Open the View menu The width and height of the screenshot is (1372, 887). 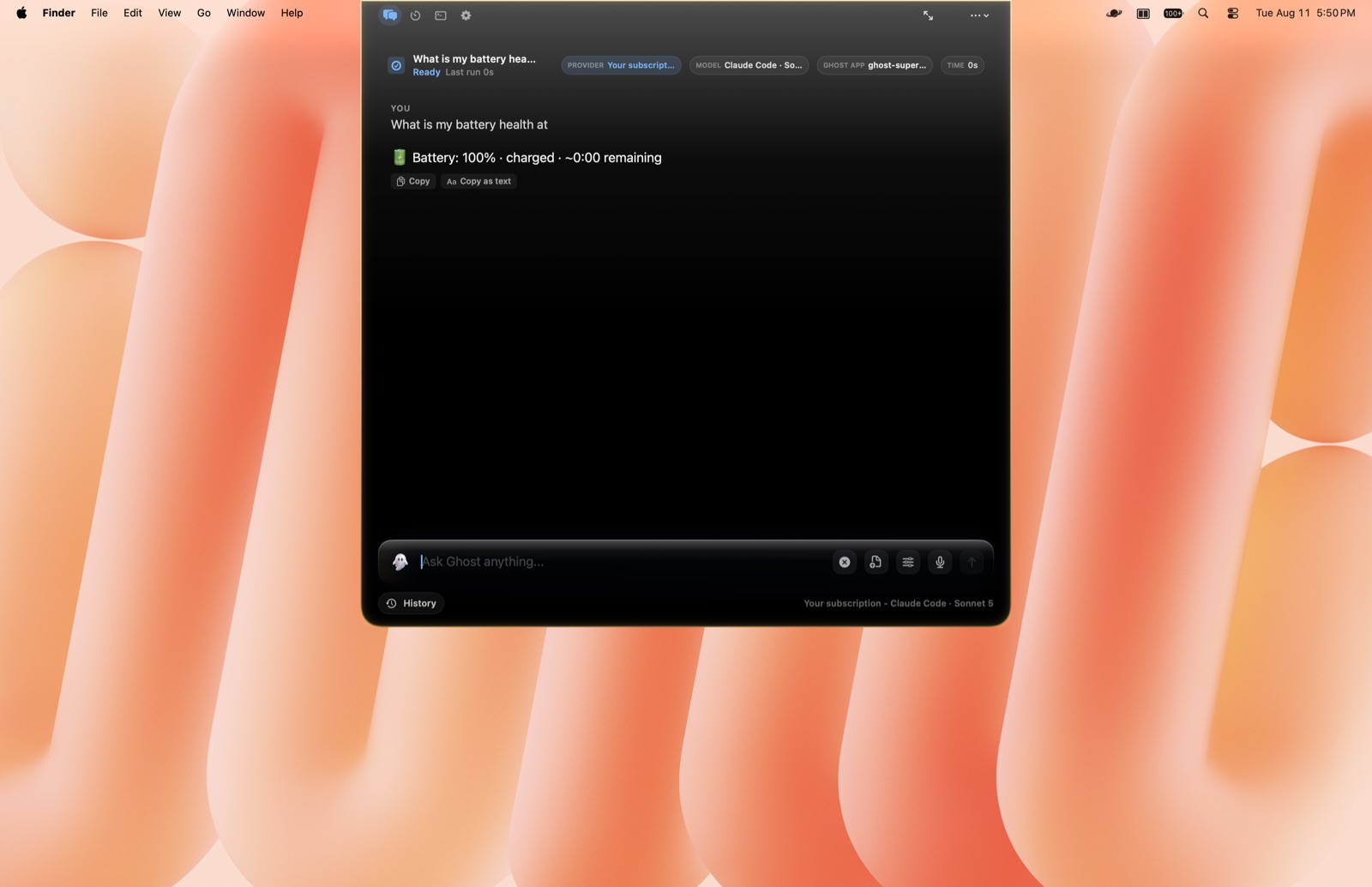click(x=170, y=13)
